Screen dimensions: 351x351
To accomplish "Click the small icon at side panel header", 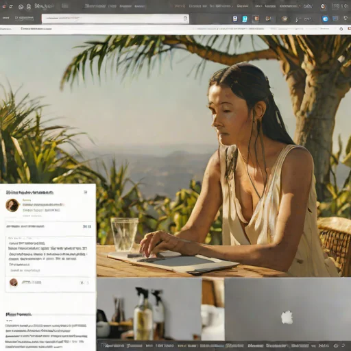I will [86, 192].
